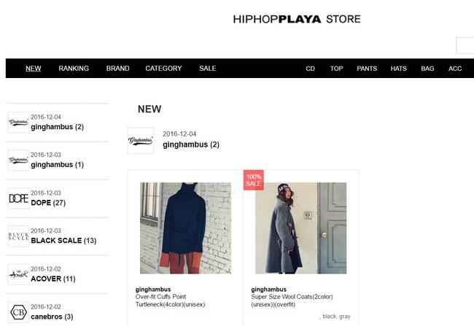Viewport: 474px width, 326px height.
Task: Open the turtleneck product photo
Action: pyautogui.click(x=186, y=228)
